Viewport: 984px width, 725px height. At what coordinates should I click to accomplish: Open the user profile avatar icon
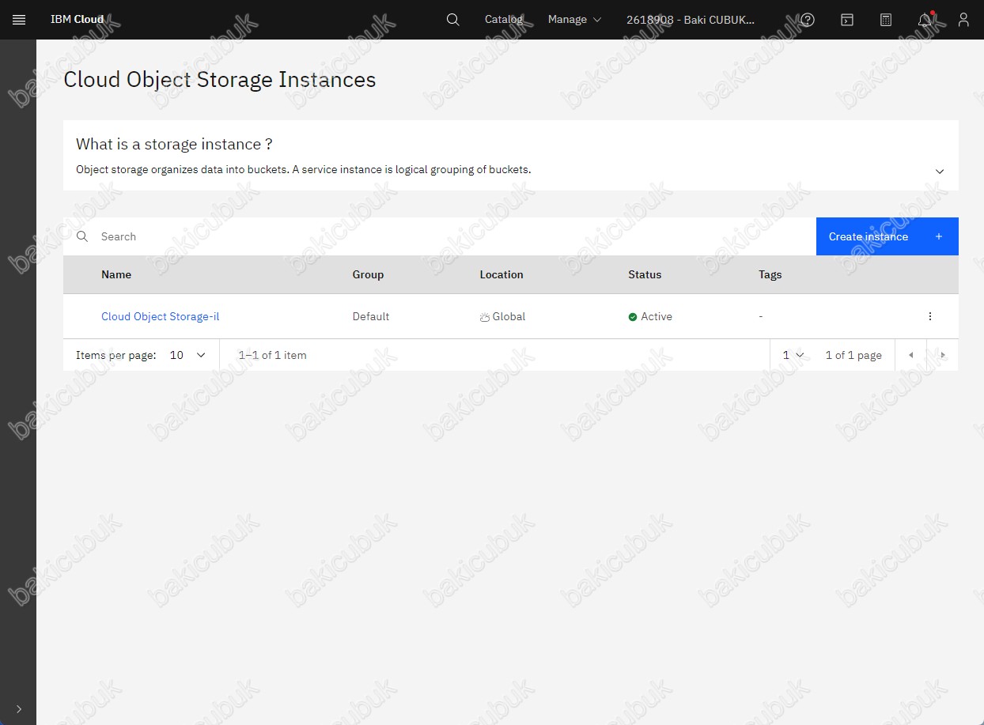tap(963, 20)
